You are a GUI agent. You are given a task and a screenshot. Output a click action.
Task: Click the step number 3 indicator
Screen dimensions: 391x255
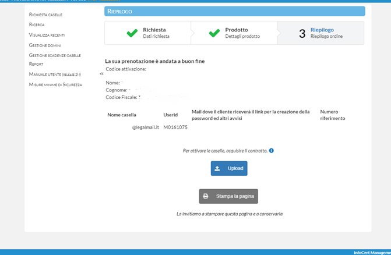[x=302, y=34]
